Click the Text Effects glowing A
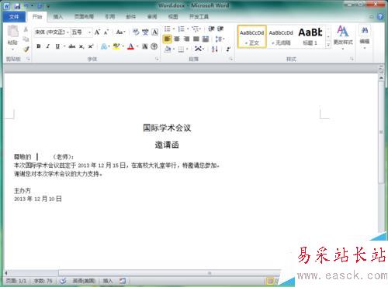 [x=104, y=46]
